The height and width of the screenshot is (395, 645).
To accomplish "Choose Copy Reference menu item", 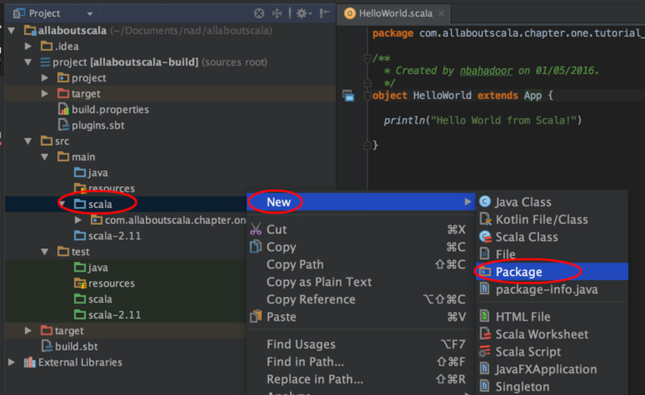I will tap(361, 299).
